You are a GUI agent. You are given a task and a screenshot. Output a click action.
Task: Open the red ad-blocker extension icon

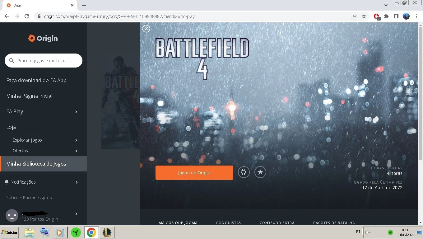[377, 16]
